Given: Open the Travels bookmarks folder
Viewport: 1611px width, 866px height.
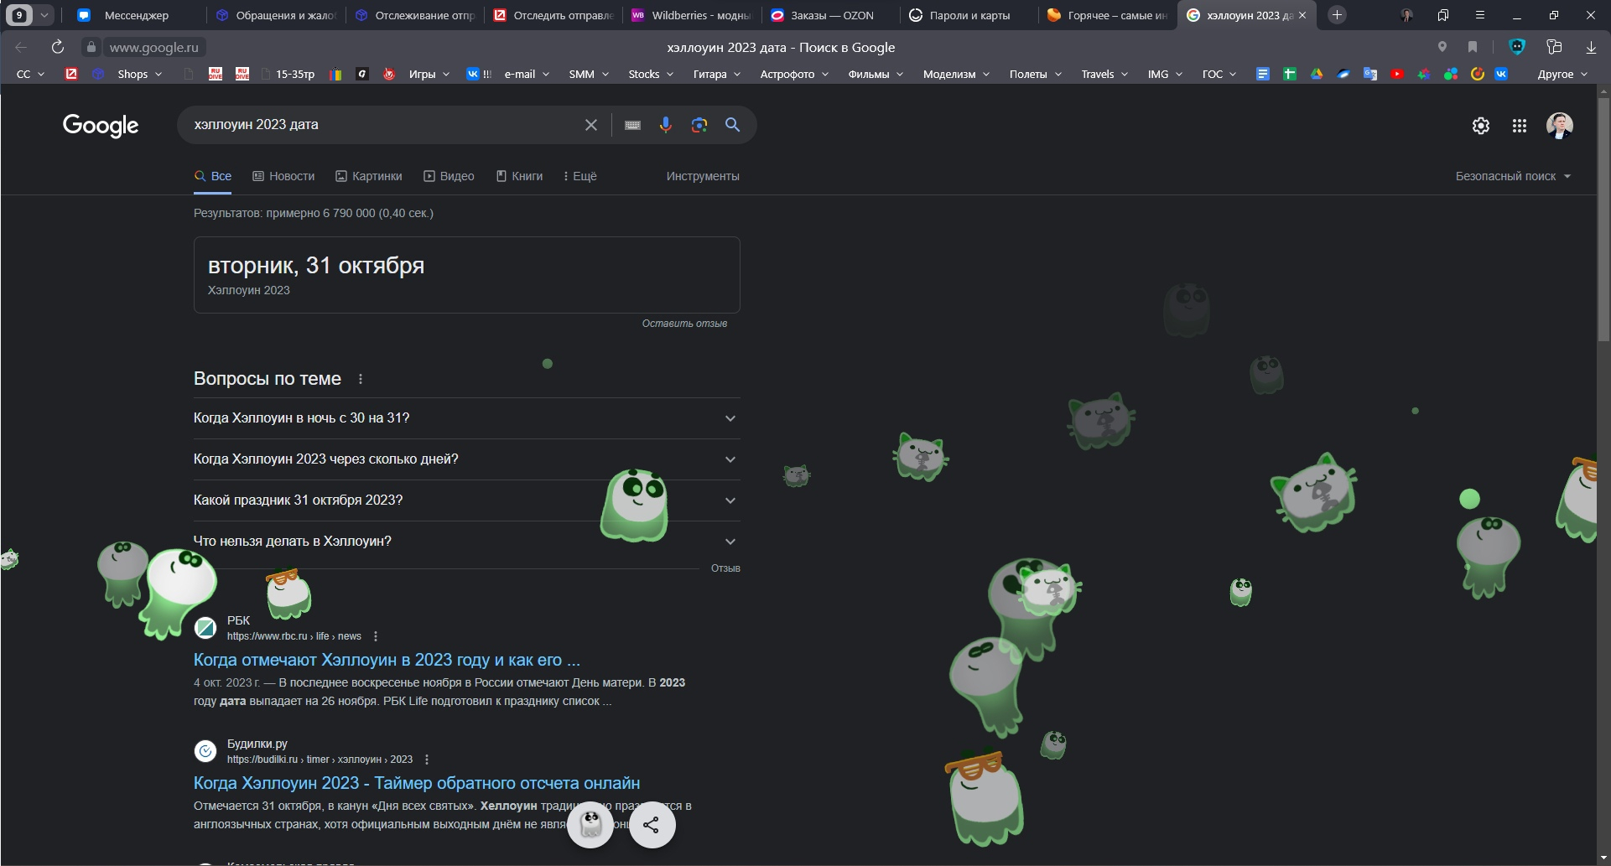Looking at the screenshot, I should [x=1104, y=74].
